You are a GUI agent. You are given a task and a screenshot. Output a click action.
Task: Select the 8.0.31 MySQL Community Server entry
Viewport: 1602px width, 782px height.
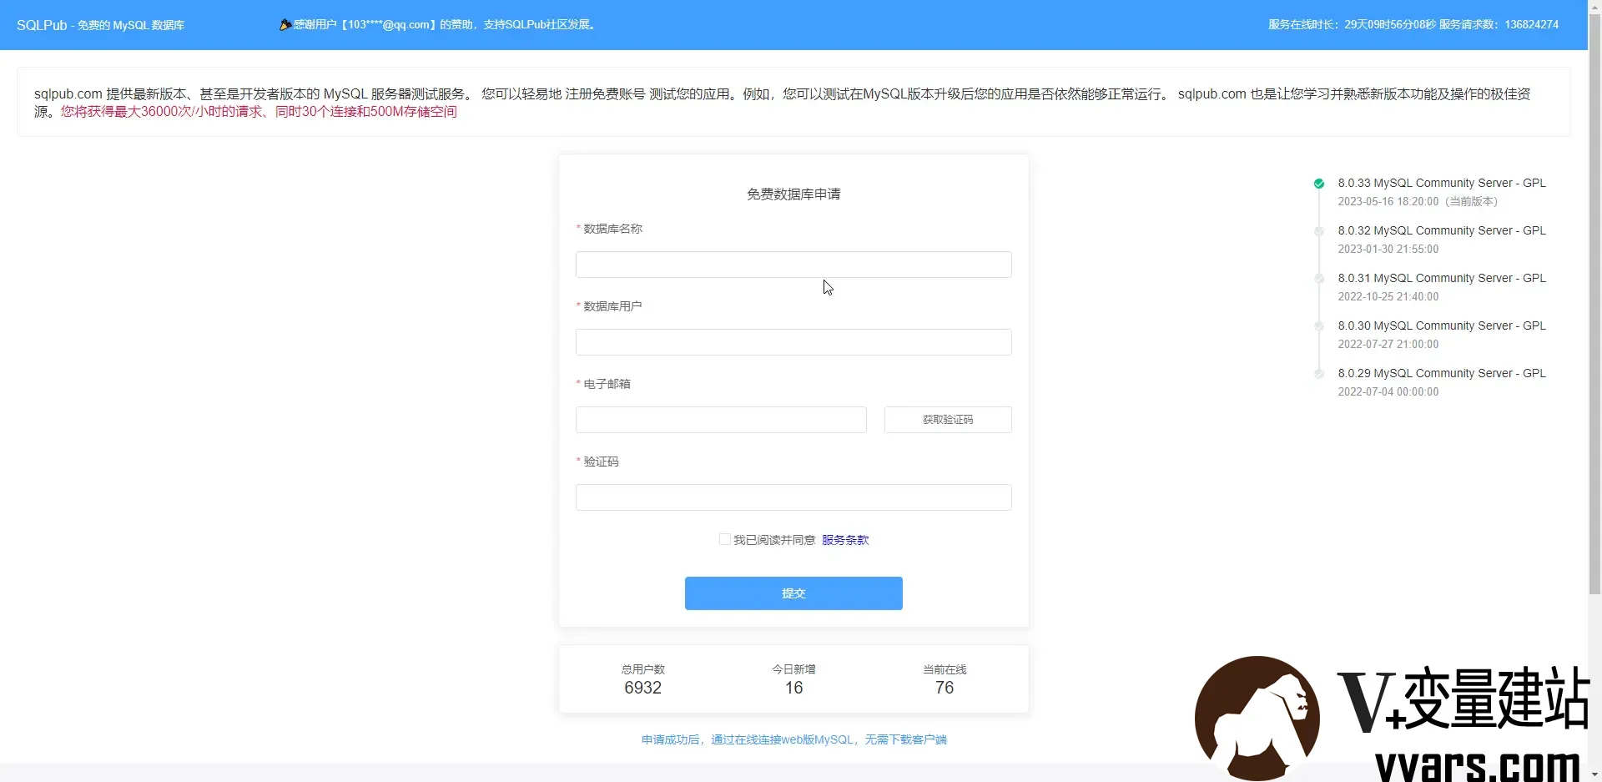(1442, 278)
